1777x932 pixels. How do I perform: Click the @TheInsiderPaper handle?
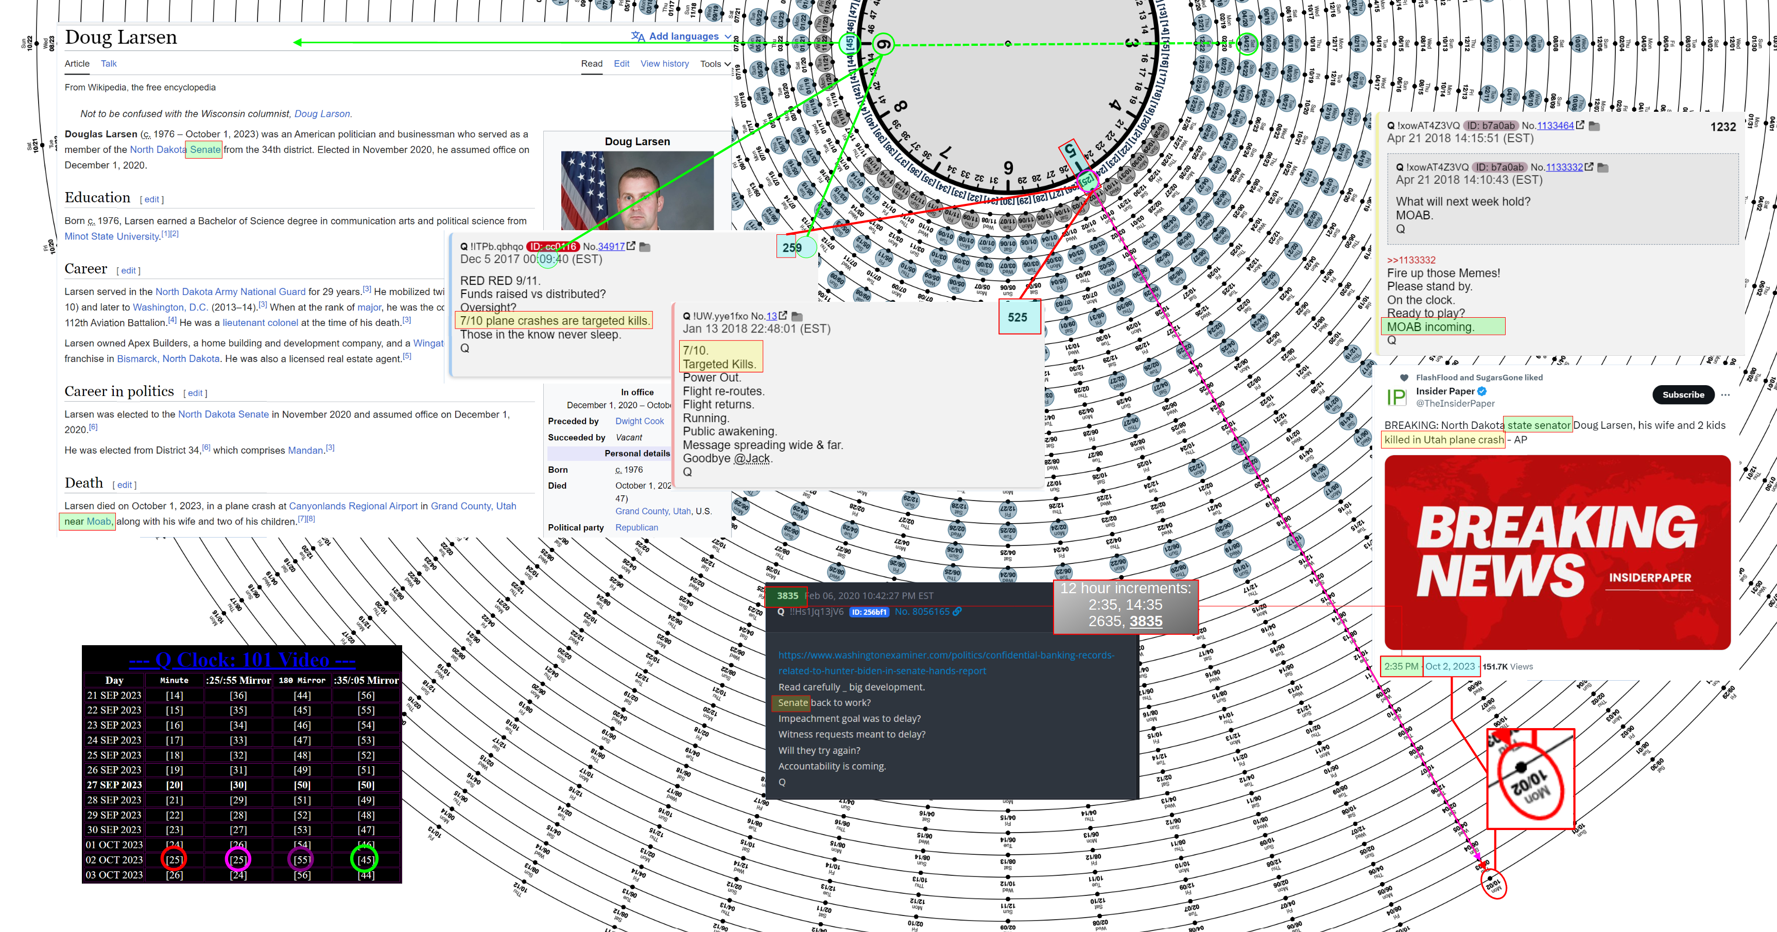click(1455, 404)
